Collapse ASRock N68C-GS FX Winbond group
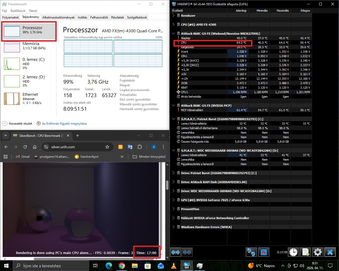The image size is (339, 271). pos(173,33)
